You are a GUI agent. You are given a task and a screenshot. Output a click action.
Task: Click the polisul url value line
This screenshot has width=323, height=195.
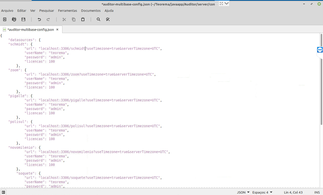(93, 126)
